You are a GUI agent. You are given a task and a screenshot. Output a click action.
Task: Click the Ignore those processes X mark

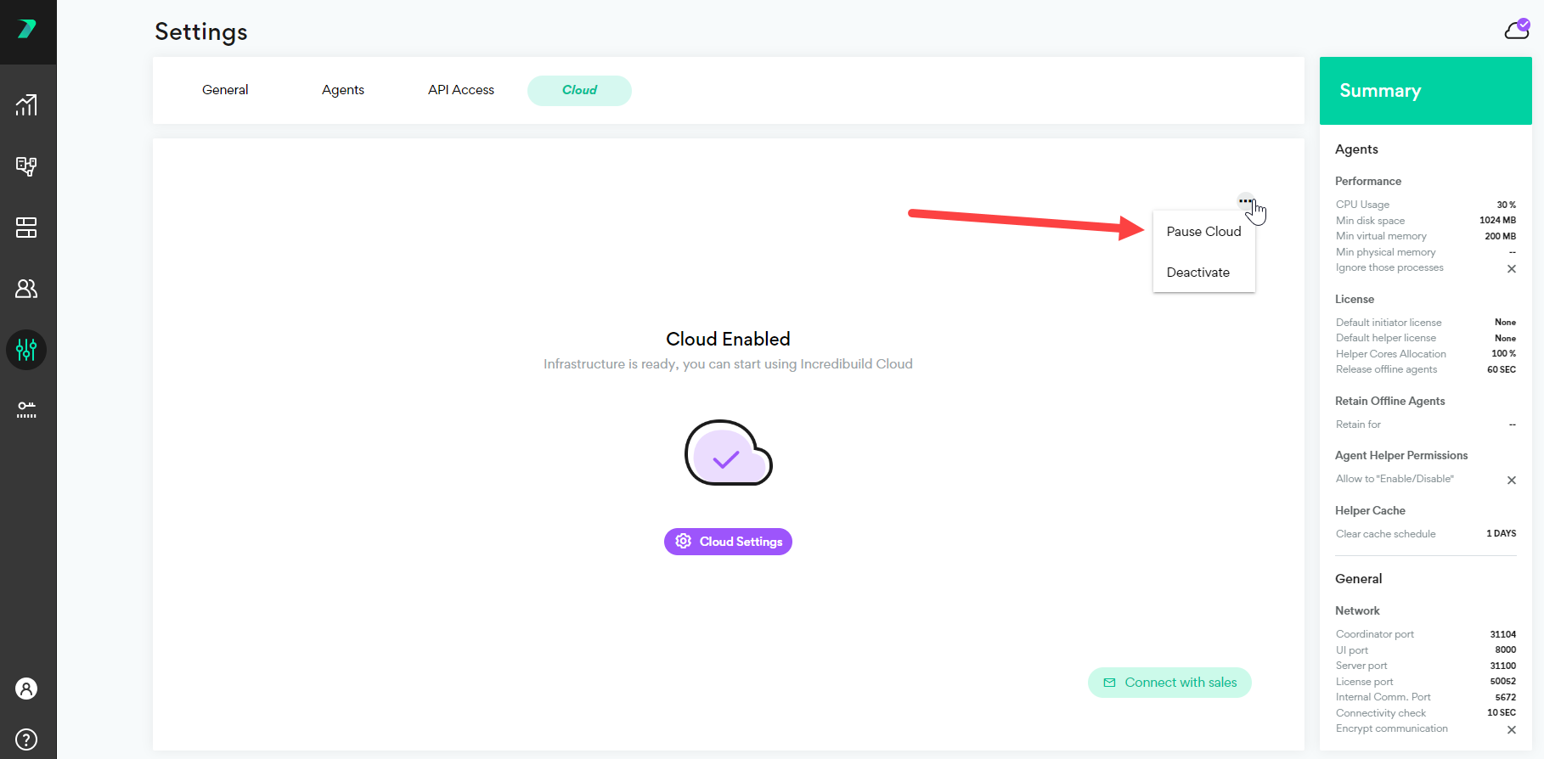[1512, 269]
